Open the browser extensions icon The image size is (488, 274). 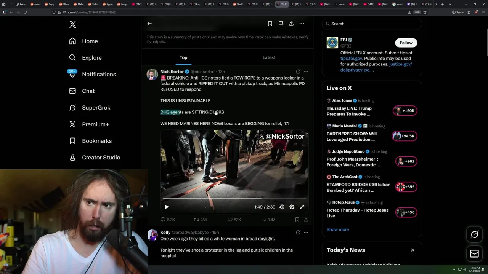[469, 12]
